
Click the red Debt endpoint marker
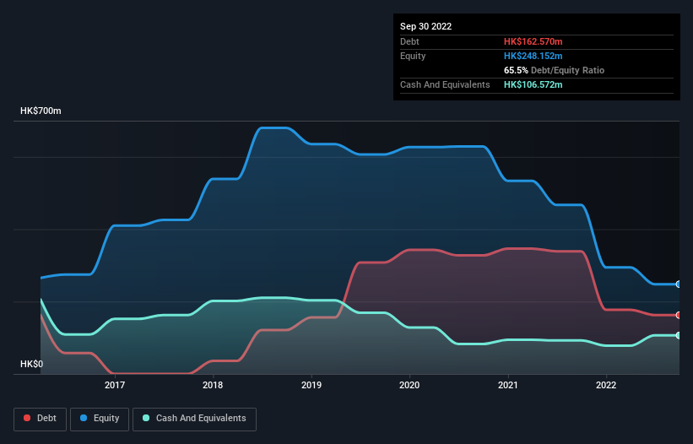coord(679,315)
